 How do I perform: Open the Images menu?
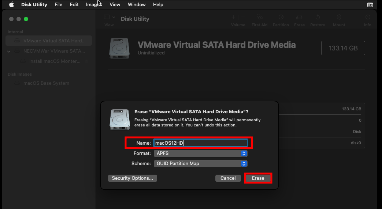point(94,5)
